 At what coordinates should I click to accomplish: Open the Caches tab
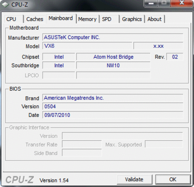(35, 19)
